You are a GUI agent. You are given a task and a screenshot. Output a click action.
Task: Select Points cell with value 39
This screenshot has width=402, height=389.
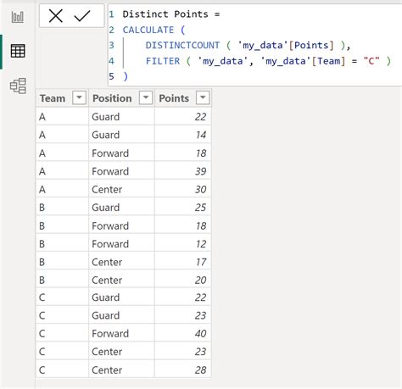click(x=183, y=171)
